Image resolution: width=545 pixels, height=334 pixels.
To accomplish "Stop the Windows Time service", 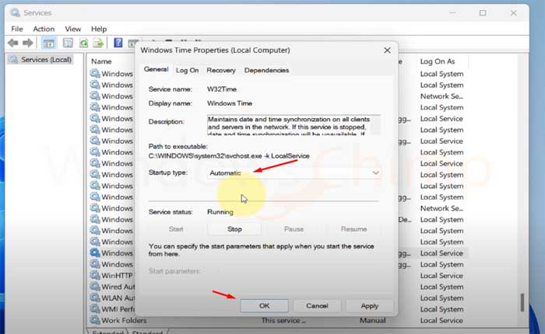I will (x=234, y=229).
